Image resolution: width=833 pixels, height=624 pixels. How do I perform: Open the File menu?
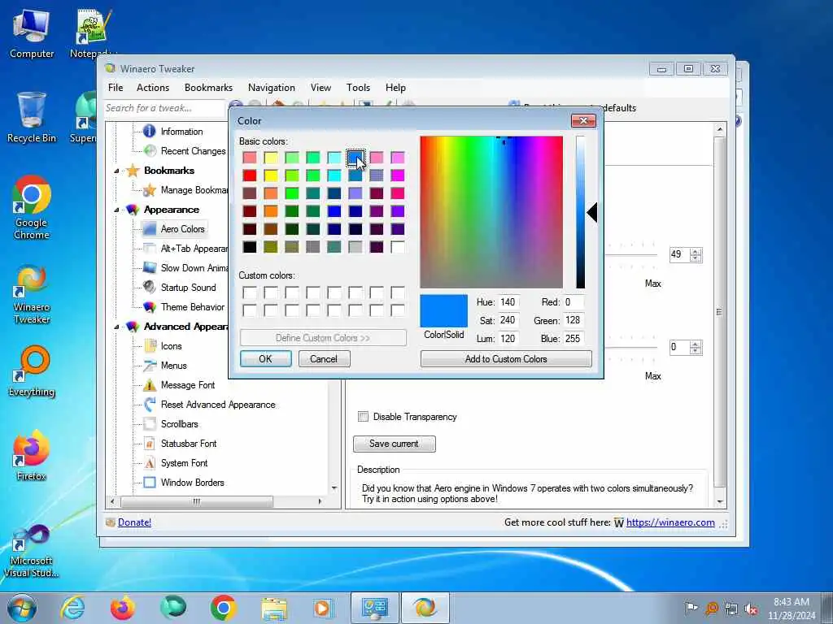(116, 88)
